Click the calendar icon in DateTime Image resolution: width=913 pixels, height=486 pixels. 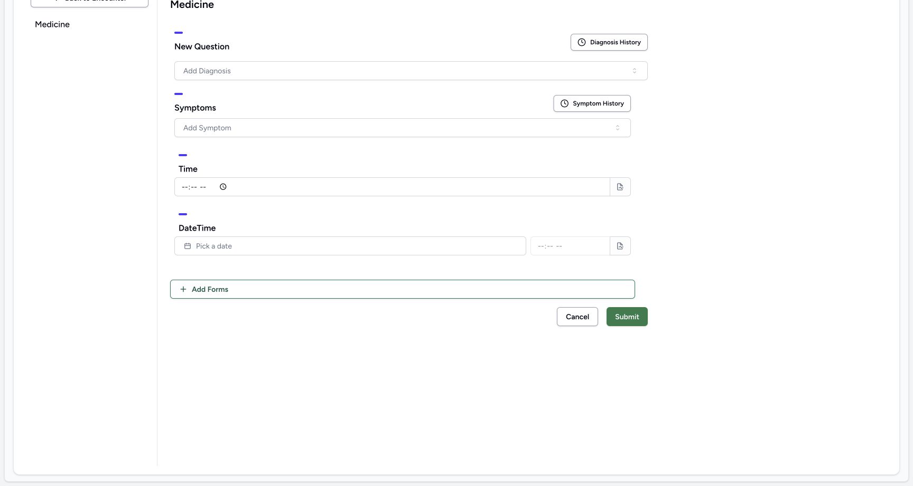pos(188,246)
